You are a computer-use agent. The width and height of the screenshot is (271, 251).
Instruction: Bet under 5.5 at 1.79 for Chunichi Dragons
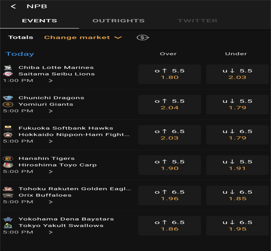(x=237, y=104)
